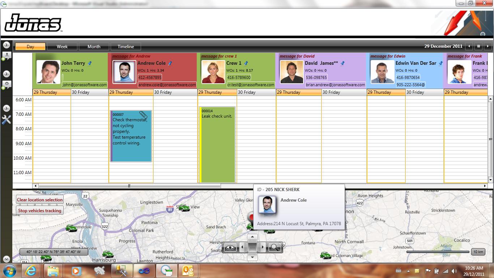
Task: Click the green car near Interstate 81 shield
Action: click(184, 207)
